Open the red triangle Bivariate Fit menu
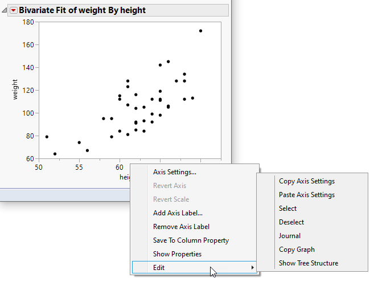 [x=14, y=10]
